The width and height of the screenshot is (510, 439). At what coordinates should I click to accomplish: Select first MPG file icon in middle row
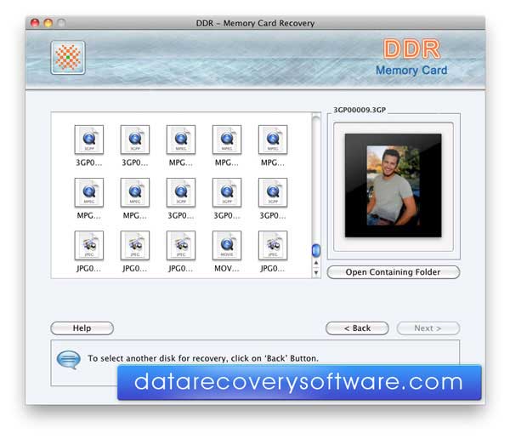pyautogui.click(x=88, y=192)
